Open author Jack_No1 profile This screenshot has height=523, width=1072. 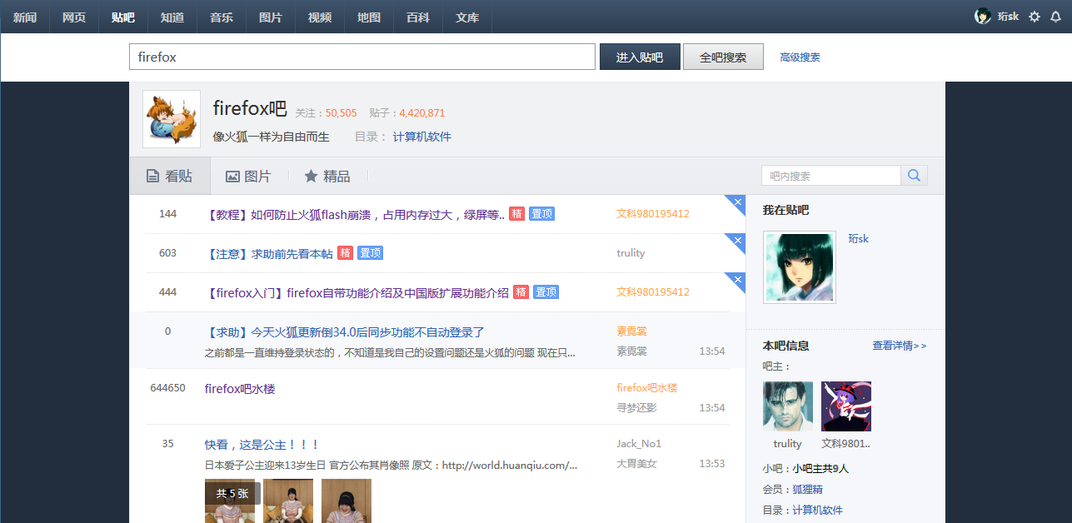[639, 444]
